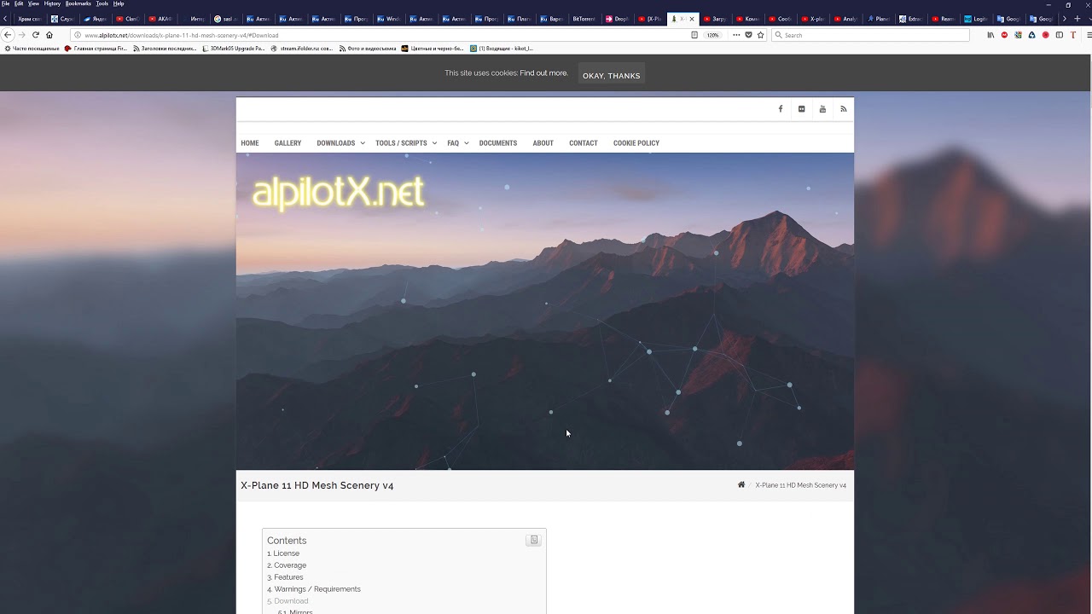Open the Tools menu
This screenshot has height=614, width=1092.
(102, 3)
